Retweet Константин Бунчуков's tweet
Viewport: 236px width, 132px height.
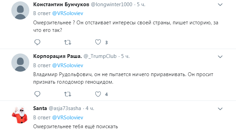pos(67,43)
